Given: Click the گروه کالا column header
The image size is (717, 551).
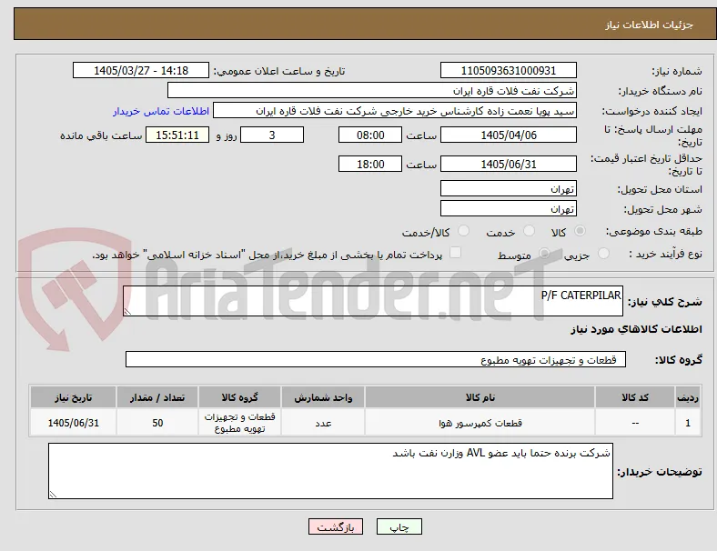Looking at the screenshot, I should 239,397.
